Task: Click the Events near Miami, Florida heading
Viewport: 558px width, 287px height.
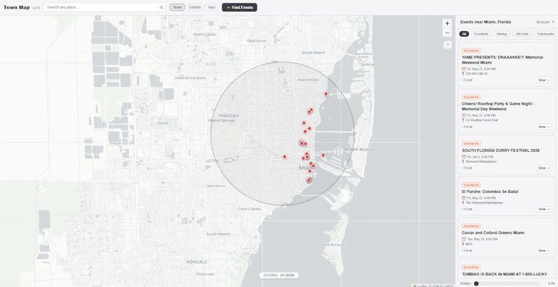Action: (x=485, y=22)
